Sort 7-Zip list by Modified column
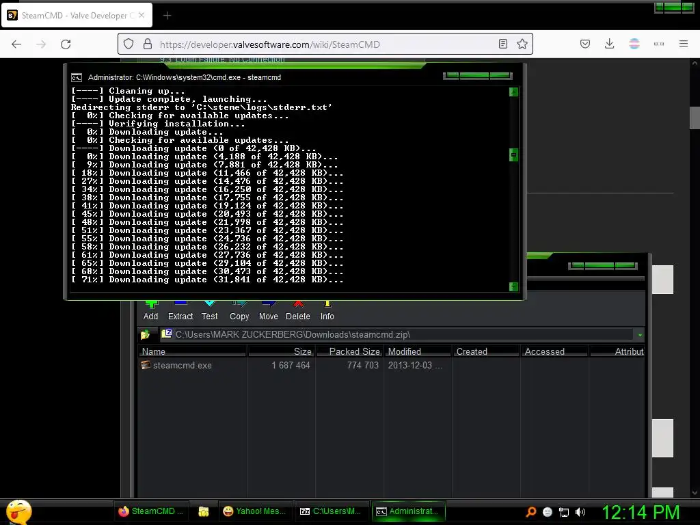This screenshot has height=525, width=700. click(418, 351)
